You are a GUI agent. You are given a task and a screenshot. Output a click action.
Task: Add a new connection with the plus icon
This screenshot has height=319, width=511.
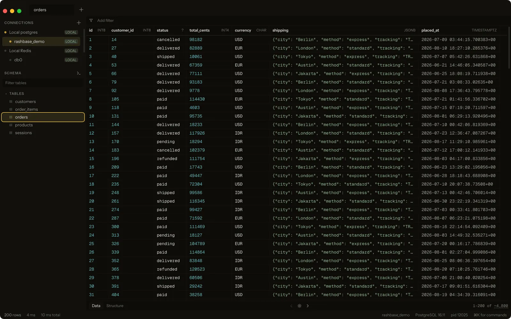[x=79, y=23]
